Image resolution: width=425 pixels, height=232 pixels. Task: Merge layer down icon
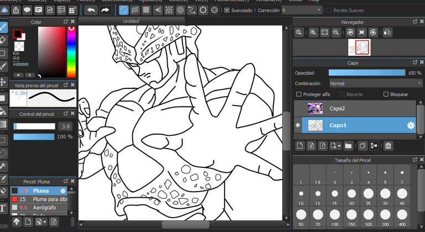pos(374,146)
